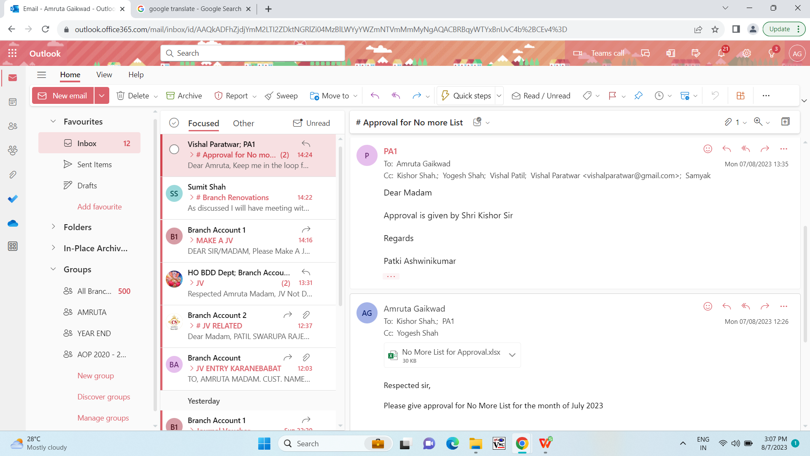Switch to Other inbox tab
810x456 pixels.
click(x=243, y=123)
